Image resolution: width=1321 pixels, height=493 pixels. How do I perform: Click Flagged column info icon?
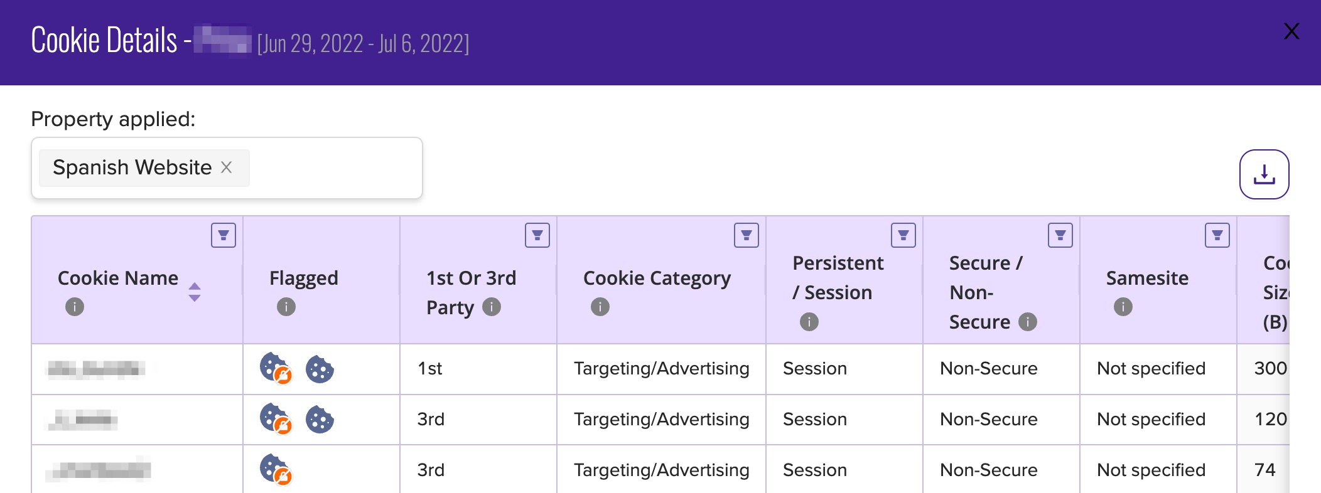click(x=286, y=307)
